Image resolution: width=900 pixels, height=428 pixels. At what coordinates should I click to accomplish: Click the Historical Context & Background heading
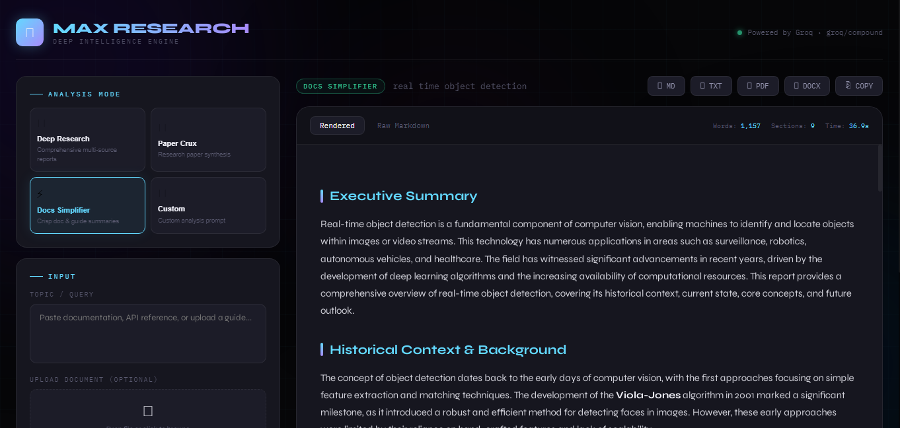click(447, 350)
